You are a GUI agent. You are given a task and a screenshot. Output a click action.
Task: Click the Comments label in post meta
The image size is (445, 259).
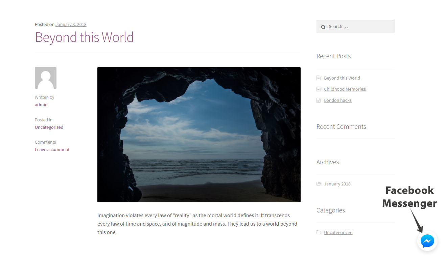45,142
